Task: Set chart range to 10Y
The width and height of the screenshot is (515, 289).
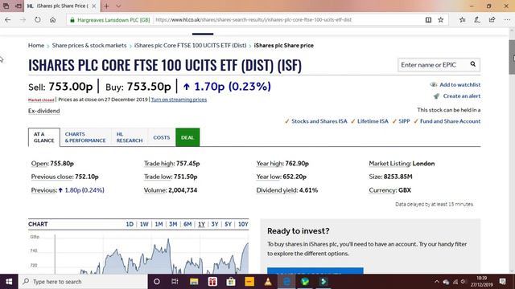Action: pyautogui.click(x=243, y=224)
